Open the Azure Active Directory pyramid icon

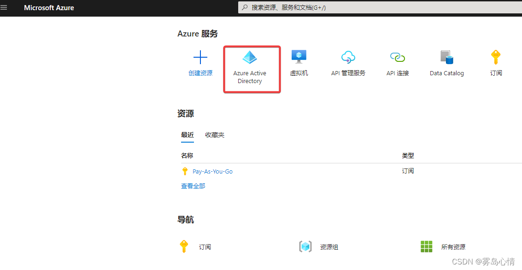pyautogui.click(x=250, y=57)
